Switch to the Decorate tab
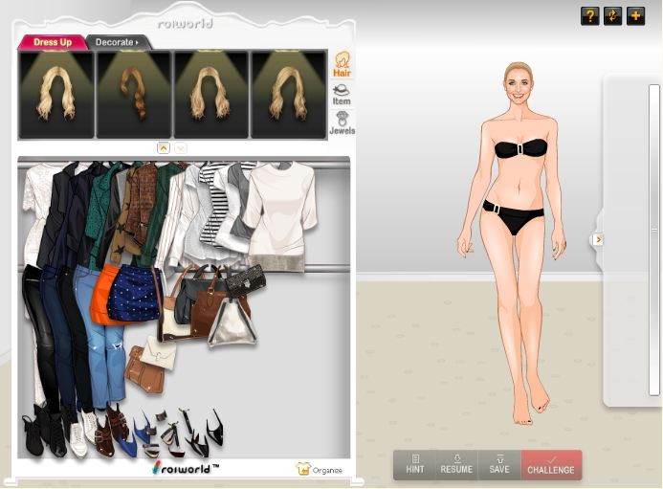 coord(116,42)
